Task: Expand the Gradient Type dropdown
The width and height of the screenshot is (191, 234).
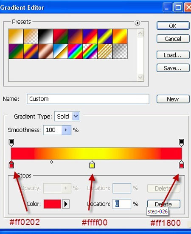Action: click(76, 116)
